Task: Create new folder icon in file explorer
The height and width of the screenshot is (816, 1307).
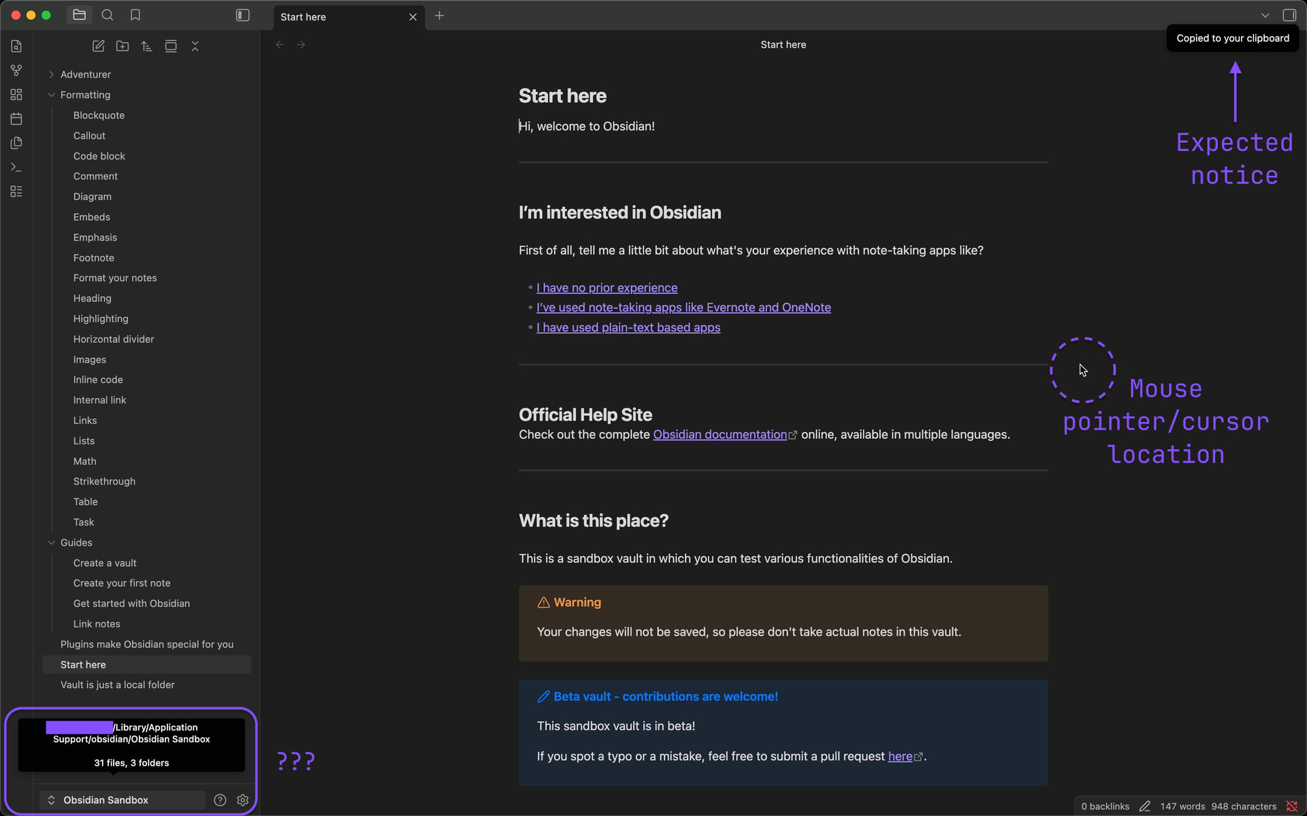Action: (123, 46)
